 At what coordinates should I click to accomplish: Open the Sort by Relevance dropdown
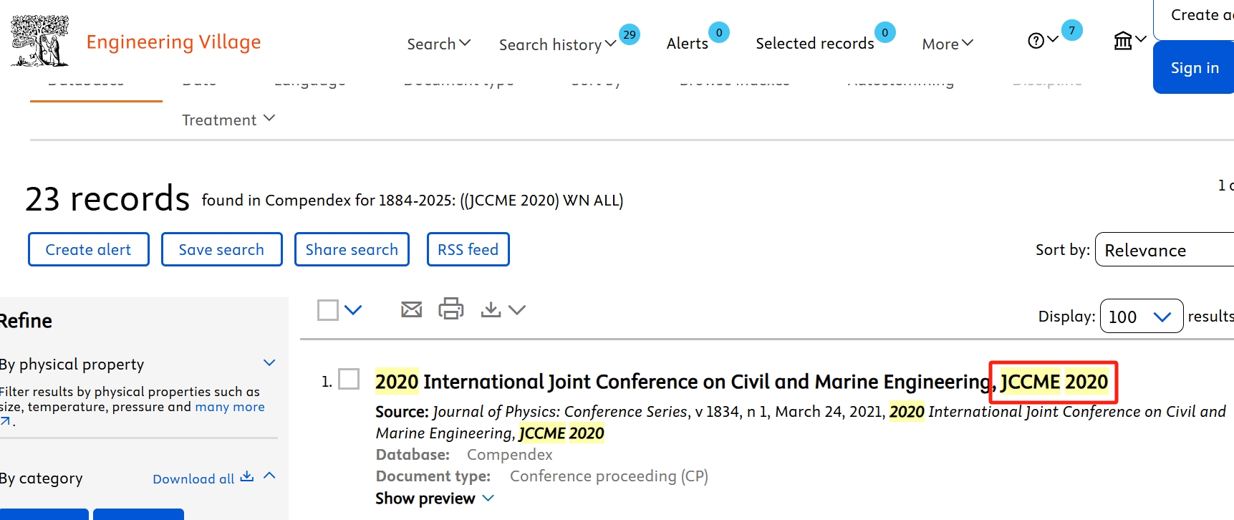pyautogui.click(x=1164, y=250)
